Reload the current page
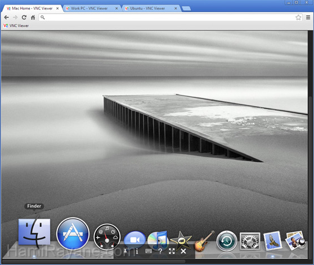The width and height of the screenshot is (314, 265). point(24,17)
